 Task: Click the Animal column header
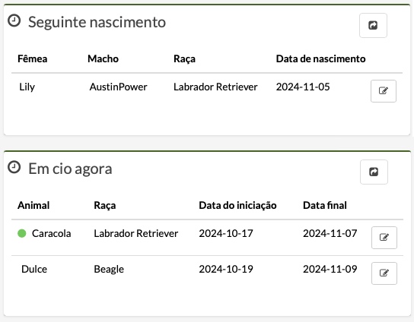tap(33, 205)
